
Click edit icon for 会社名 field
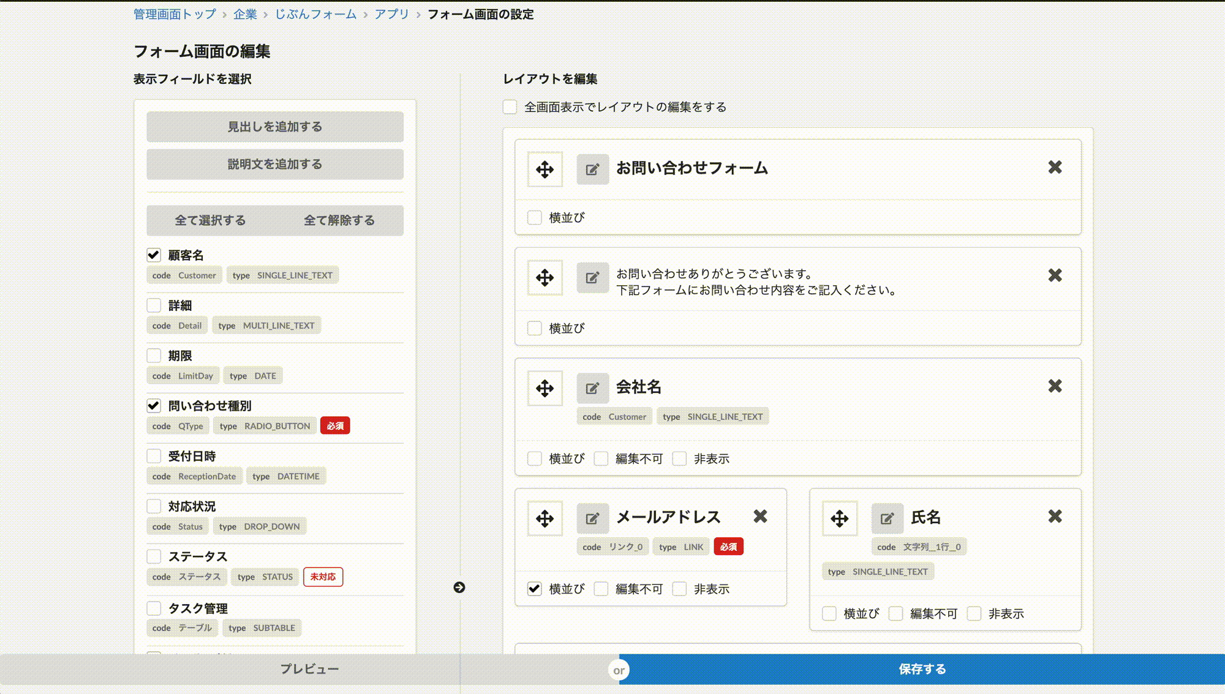592,388
